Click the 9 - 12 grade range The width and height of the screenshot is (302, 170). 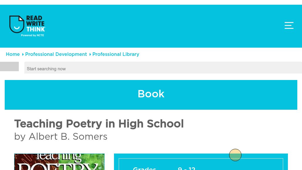pyautogui.click(x=186, y=168)
